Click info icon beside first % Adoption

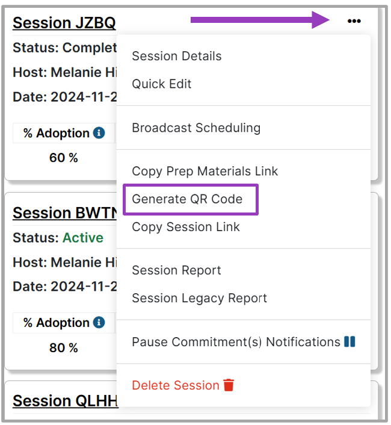(99, 133)
